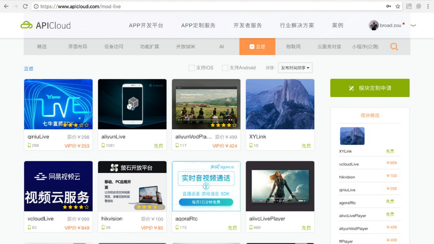Viewport: 434px width, 244px height.
Task: Select the highlighted 直播 tab
Action: click(257, 46)
